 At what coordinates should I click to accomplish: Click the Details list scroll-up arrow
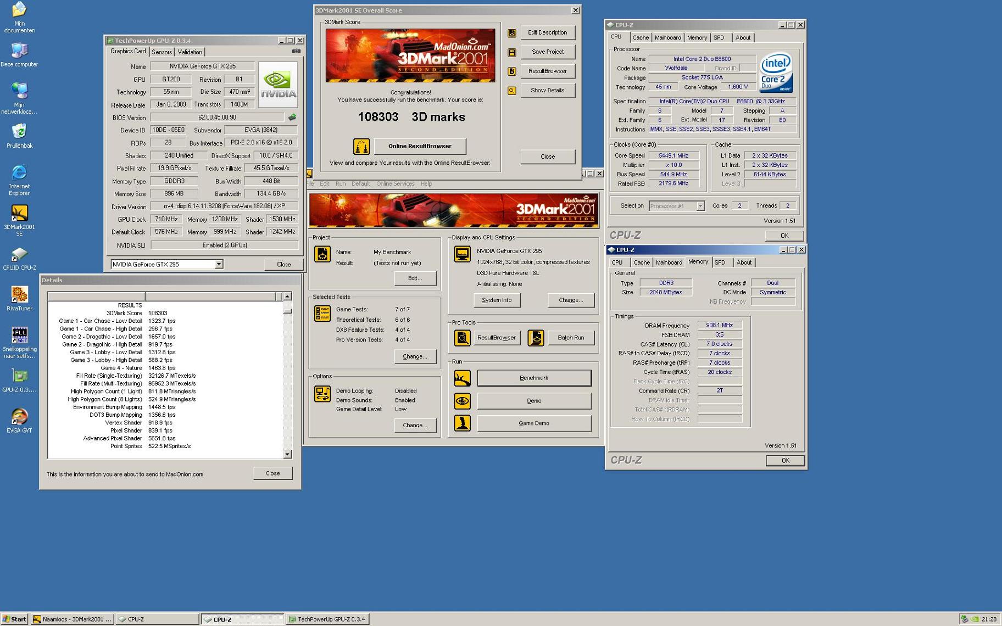click(x=287, y=297)
